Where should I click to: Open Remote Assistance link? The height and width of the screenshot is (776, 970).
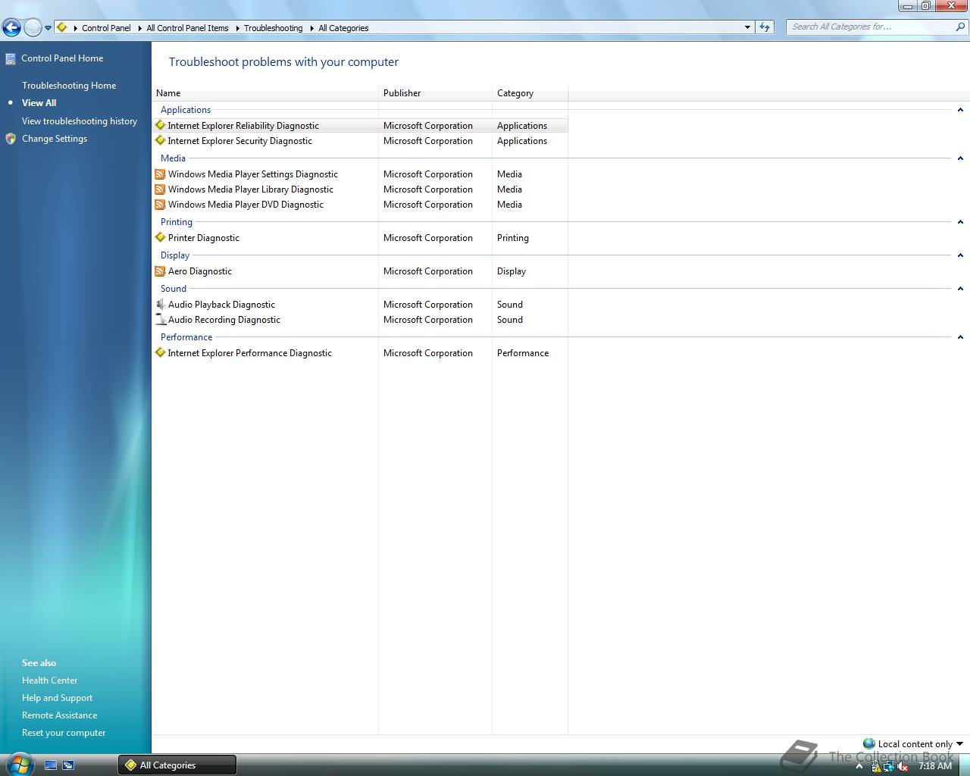pyautogui.click(x=59, y=715)
